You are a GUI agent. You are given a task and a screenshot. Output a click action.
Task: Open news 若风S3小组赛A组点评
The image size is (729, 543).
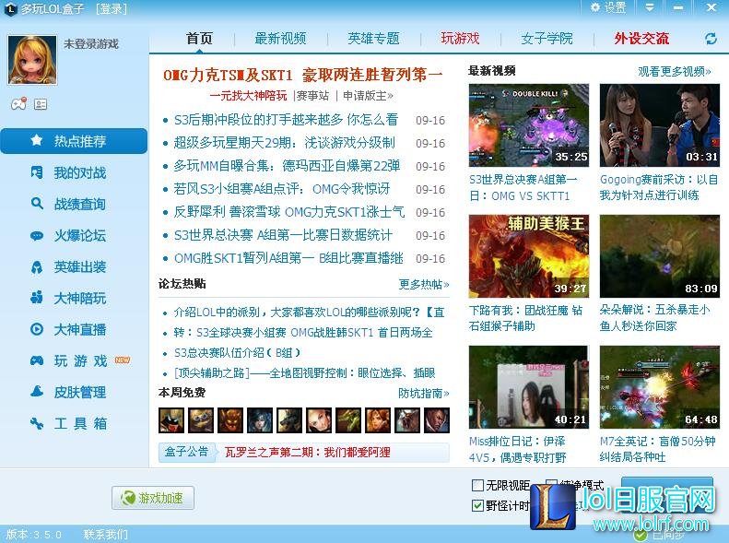(282, 189)
